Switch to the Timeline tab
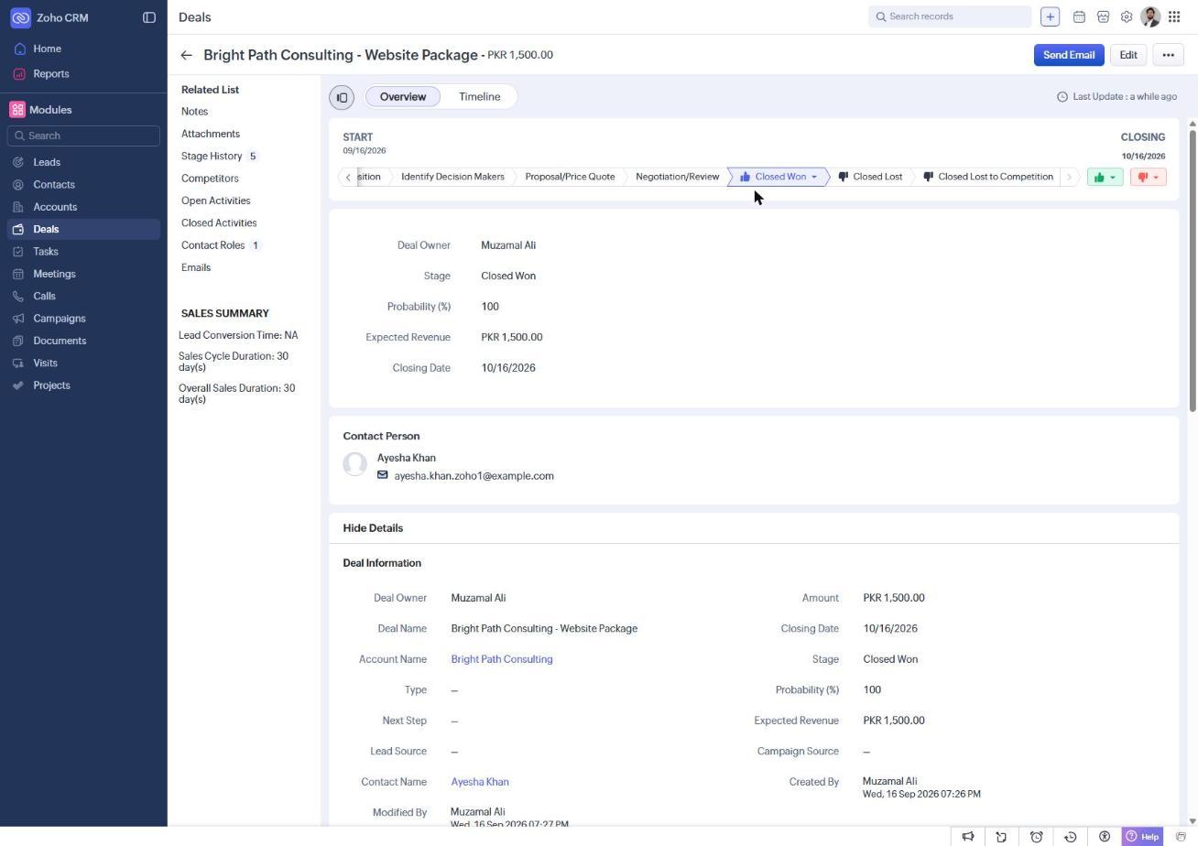 pos(479,96)
